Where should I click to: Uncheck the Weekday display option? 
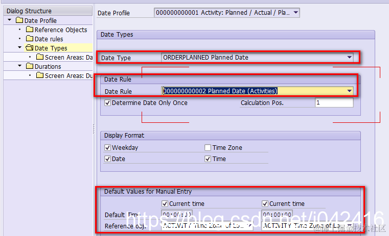[107, 148]
